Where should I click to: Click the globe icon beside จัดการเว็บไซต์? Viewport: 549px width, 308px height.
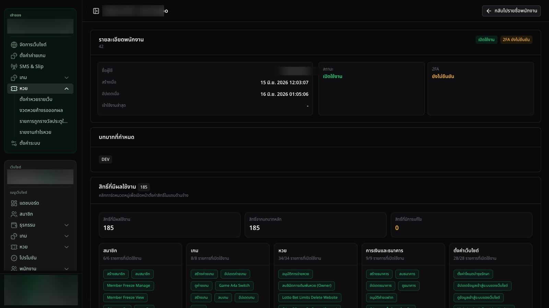click(14, 44)
